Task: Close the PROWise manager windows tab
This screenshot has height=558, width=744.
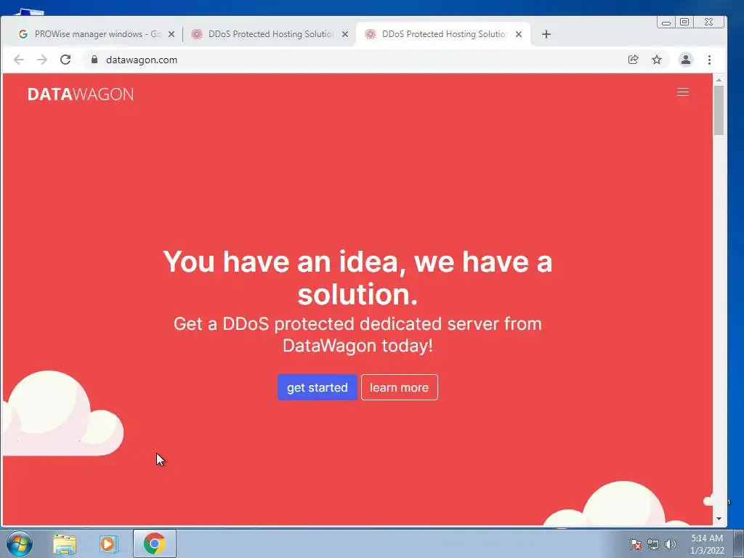Action: 171,34
